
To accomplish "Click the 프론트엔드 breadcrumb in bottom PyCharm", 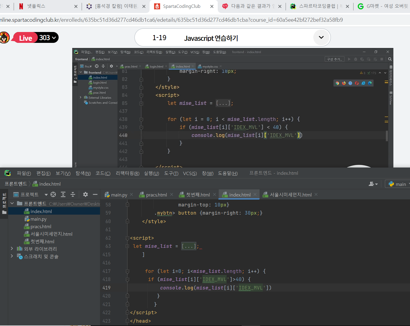I will click(16, 184).
